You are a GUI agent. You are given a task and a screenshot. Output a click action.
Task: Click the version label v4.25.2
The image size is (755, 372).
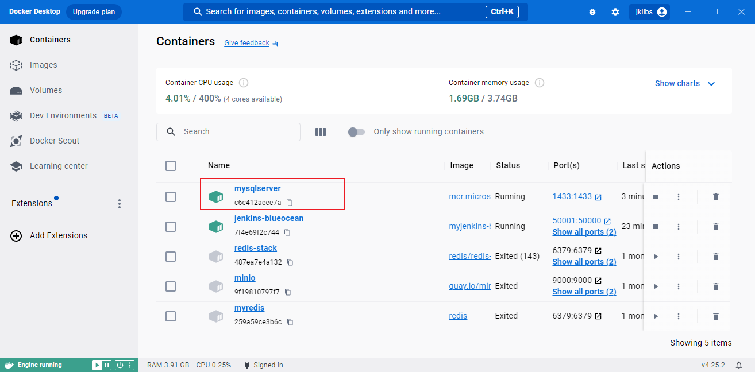coord(713,365)
